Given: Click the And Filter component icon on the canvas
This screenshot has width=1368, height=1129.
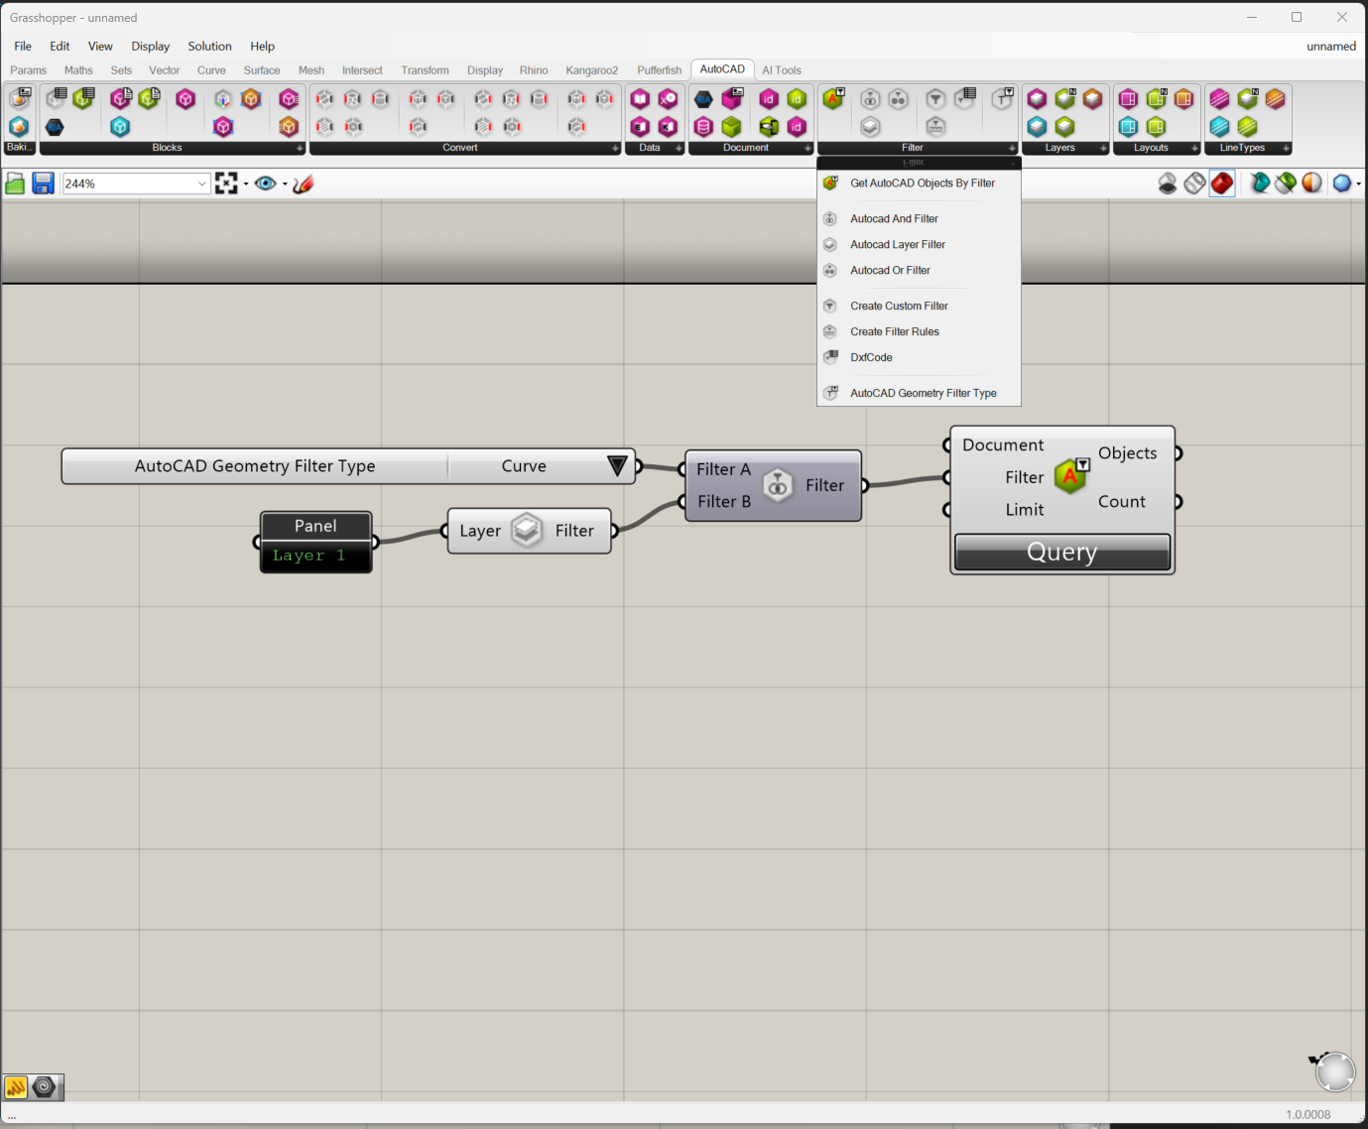Looking at the screenshot, I should click(778, 485).
